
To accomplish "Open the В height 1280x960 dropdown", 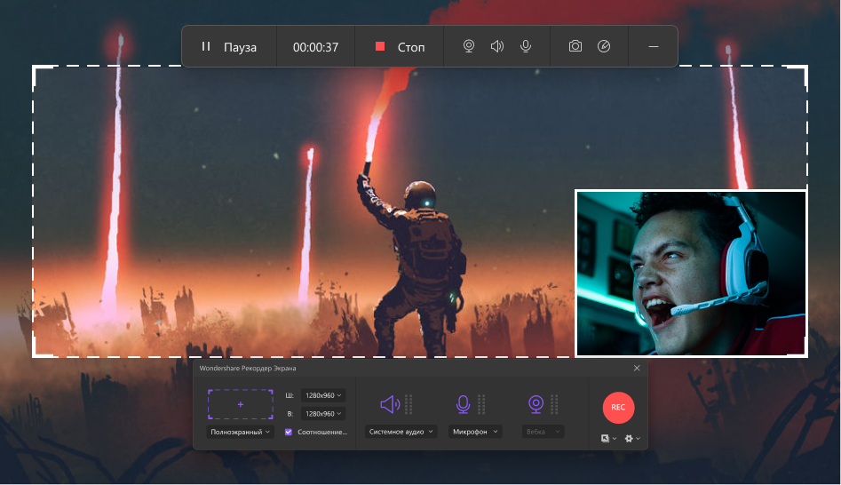I will pos(323,414).
